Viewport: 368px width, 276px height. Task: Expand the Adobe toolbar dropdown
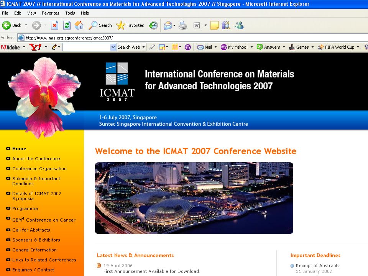click(x=24, y=47)
